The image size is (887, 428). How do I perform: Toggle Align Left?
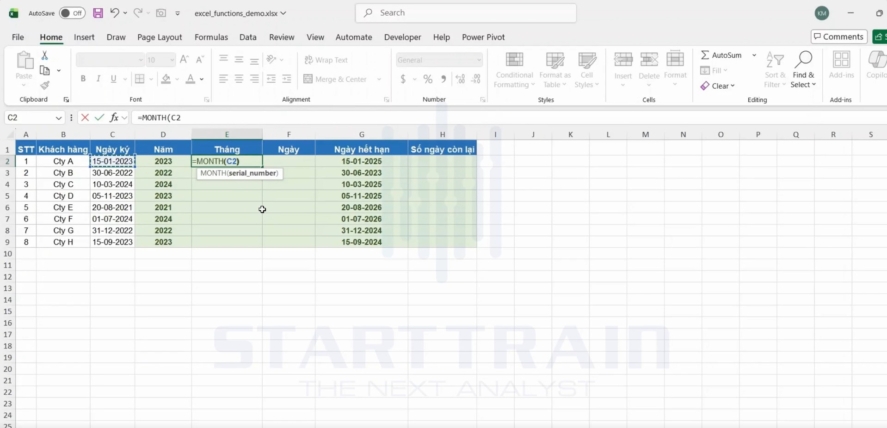[x=223, y=79]
